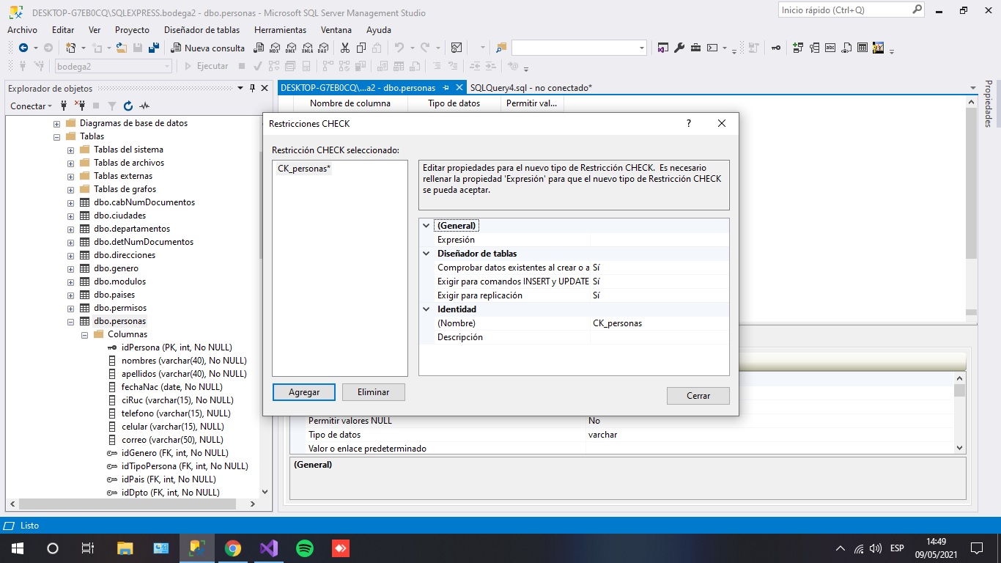Open Google Chrome from the taskbar
Image resolution: width=1001 pixels, height=563 pixels.
(x=233, y=548)
